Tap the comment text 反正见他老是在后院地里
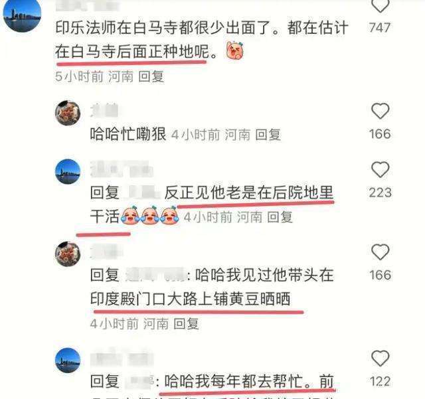Image resolution: width=425 pixels, height=399 pixels. click(249, 193)
